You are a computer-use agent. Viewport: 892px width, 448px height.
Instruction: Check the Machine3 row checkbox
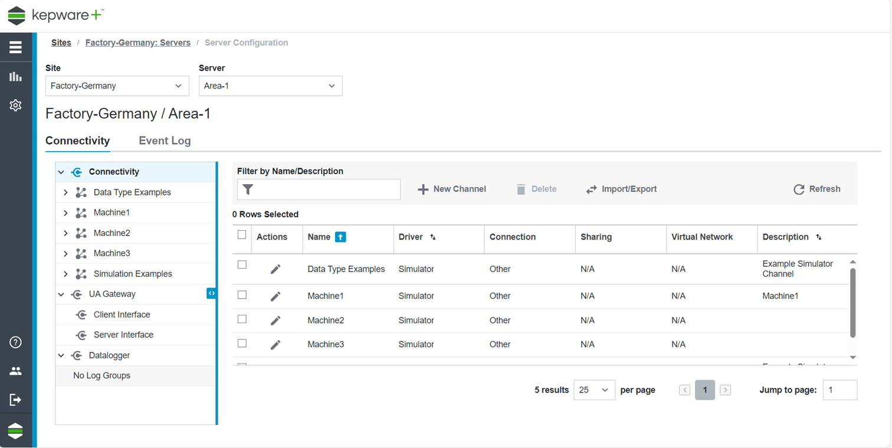tap(242, 343)
